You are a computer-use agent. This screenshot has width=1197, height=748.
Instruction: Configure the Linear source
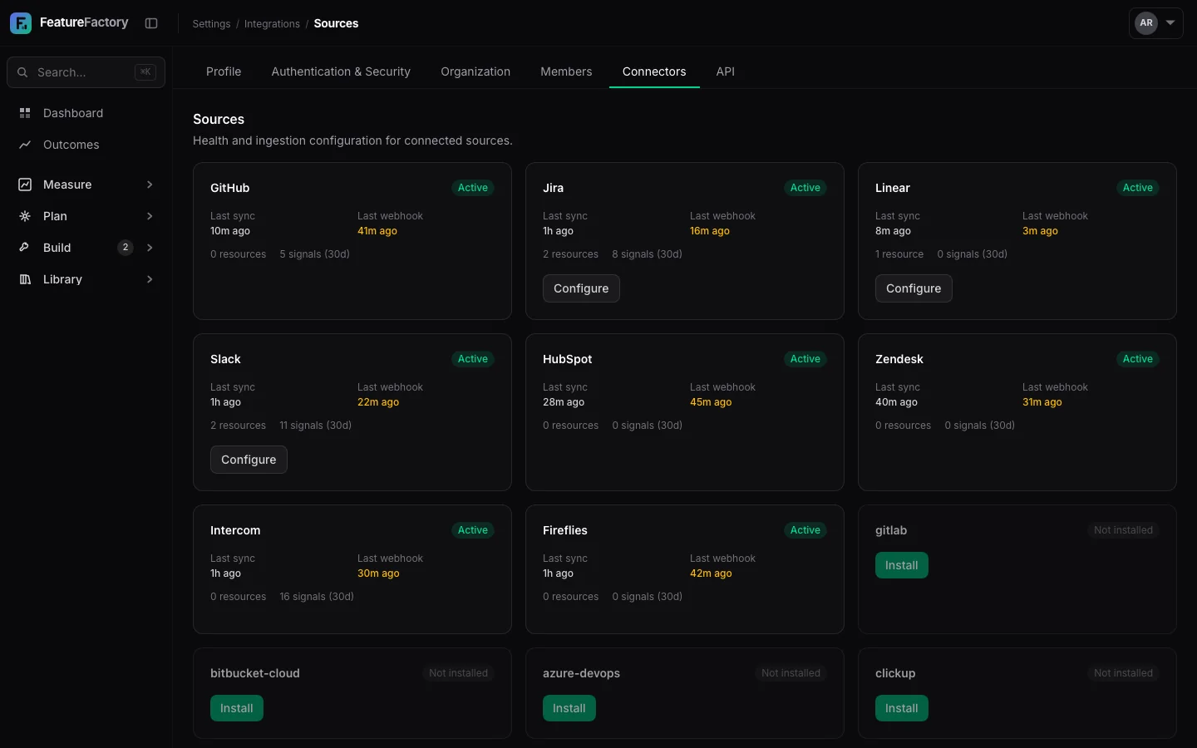coord(914,288)
